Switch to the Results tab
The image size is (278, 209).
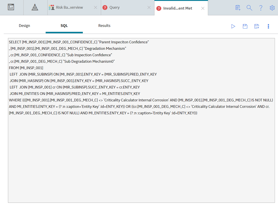coord(104,26)
